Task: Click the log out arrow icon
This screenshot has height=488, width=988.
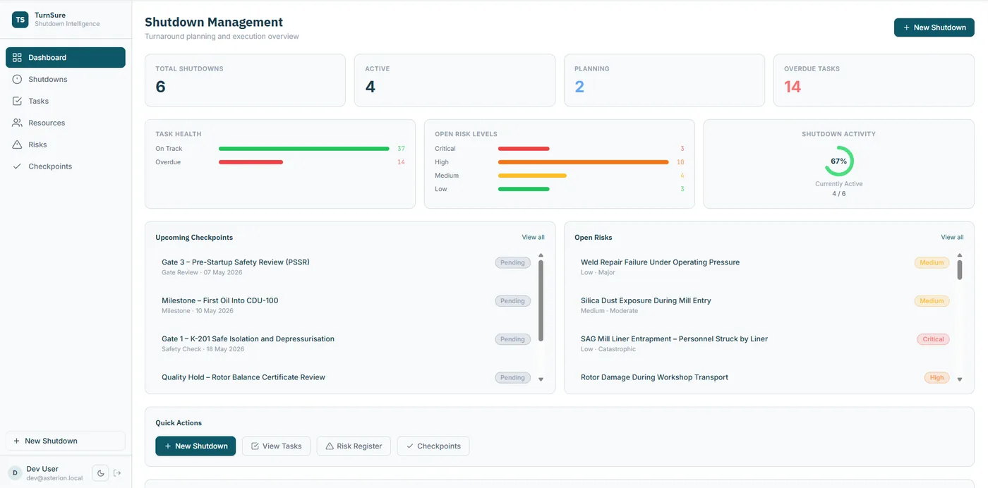Action: tap(117, 473)
